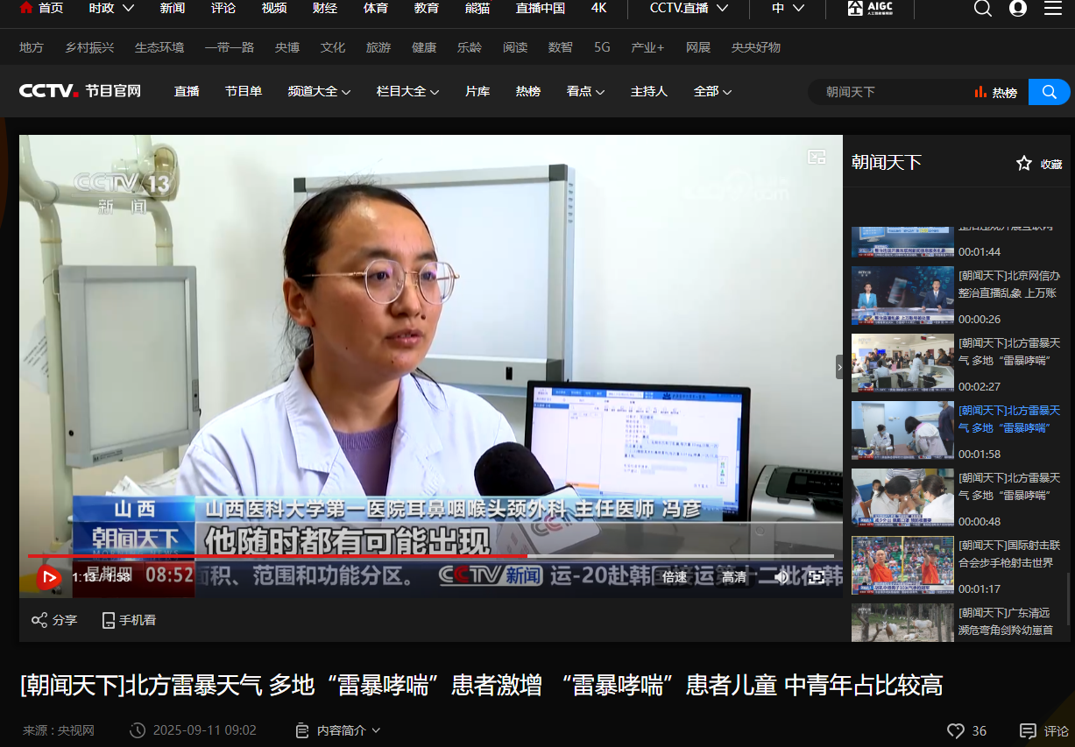Open the 评论 comments icon

point(1028,730)
